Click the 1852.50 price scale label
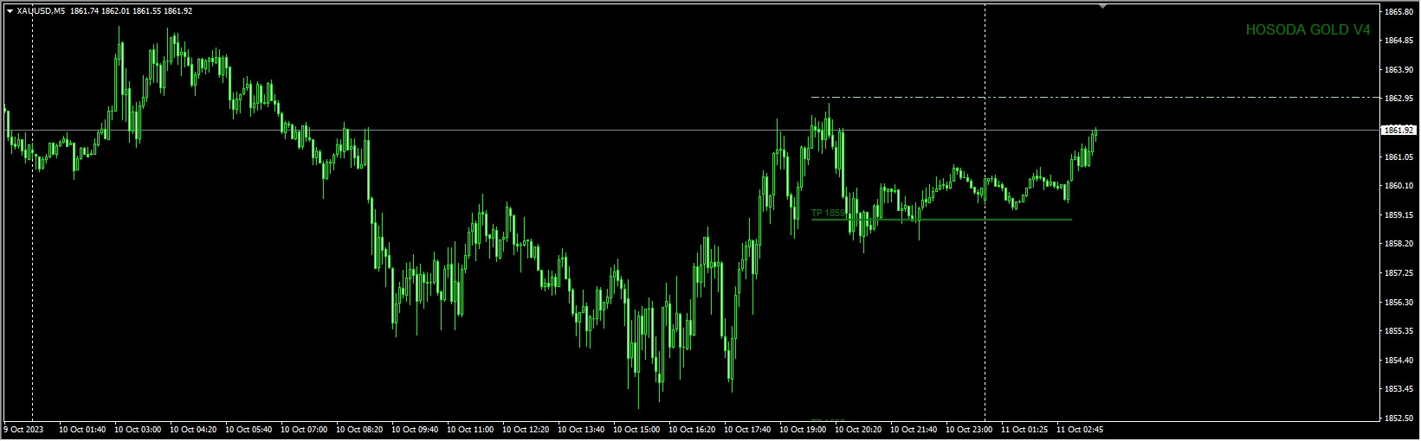 click(x=1399, y=419)
